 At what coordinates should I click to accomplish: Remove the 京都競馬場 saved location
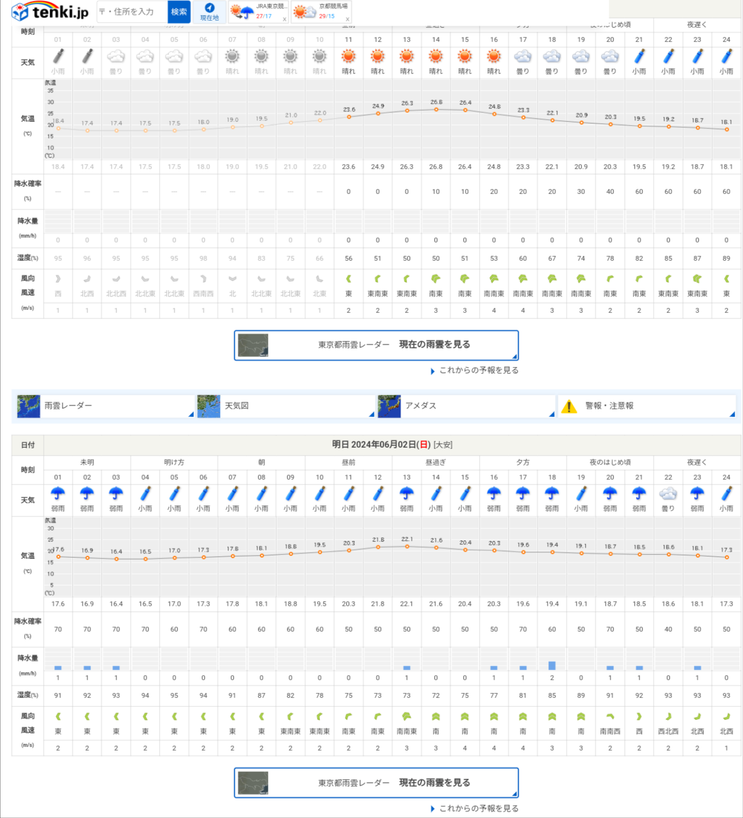click(x=347, y=20)
